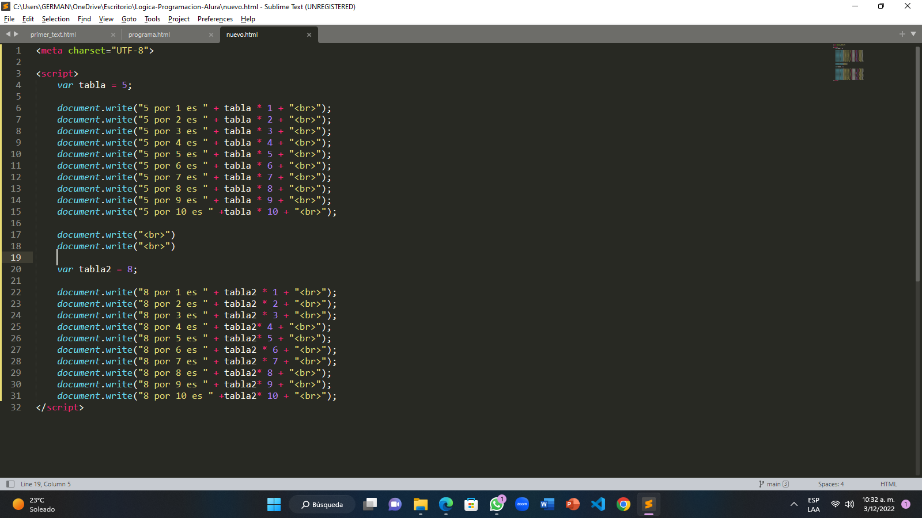Open the Find menu

tap(84, 19)
